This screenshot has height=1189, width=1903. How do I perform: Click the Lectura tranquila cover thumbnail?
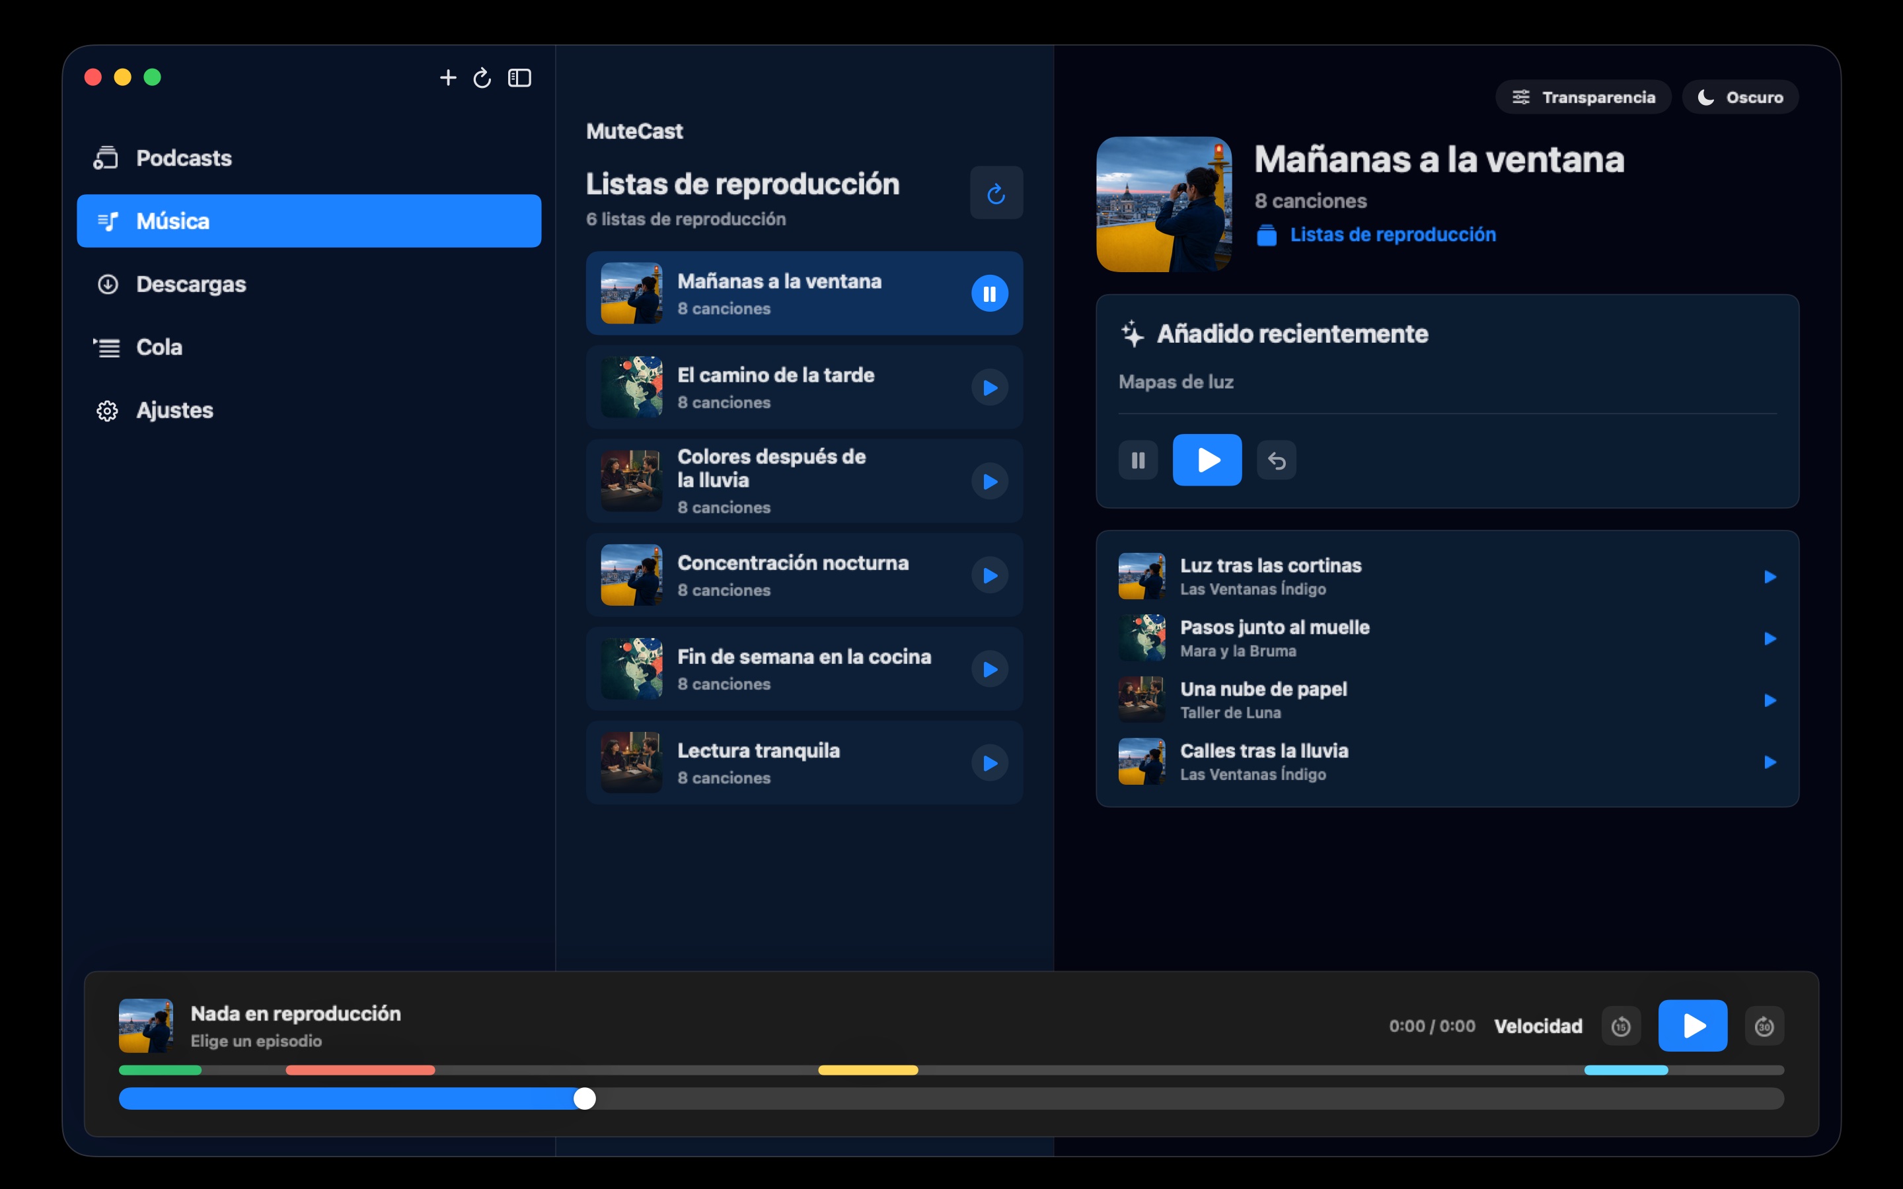tap(632, 763)
